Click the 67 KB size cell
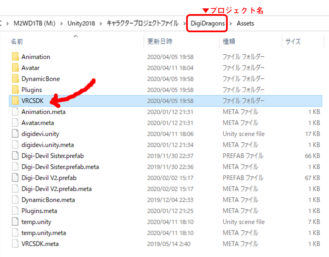 pos(313,178)
